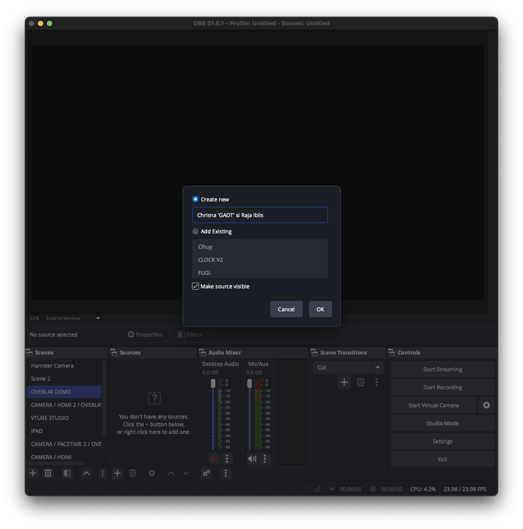The image size is (523, 529).
Task: Select the Add Existing radio button
Action: [x=196, y=231]
